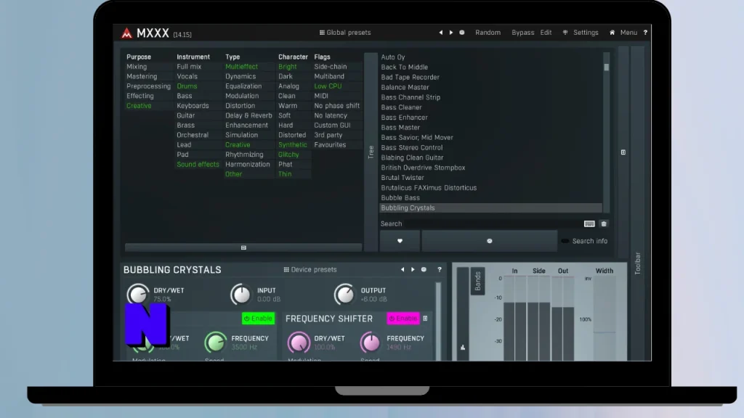Click the Bypass button

(523, 33)
